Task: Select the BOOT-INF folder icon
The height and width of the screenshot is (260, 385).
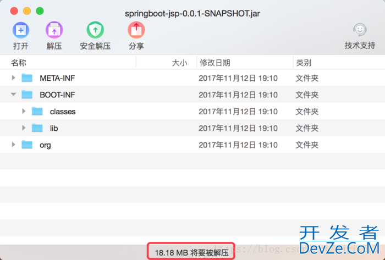Action: pos(27,95)
